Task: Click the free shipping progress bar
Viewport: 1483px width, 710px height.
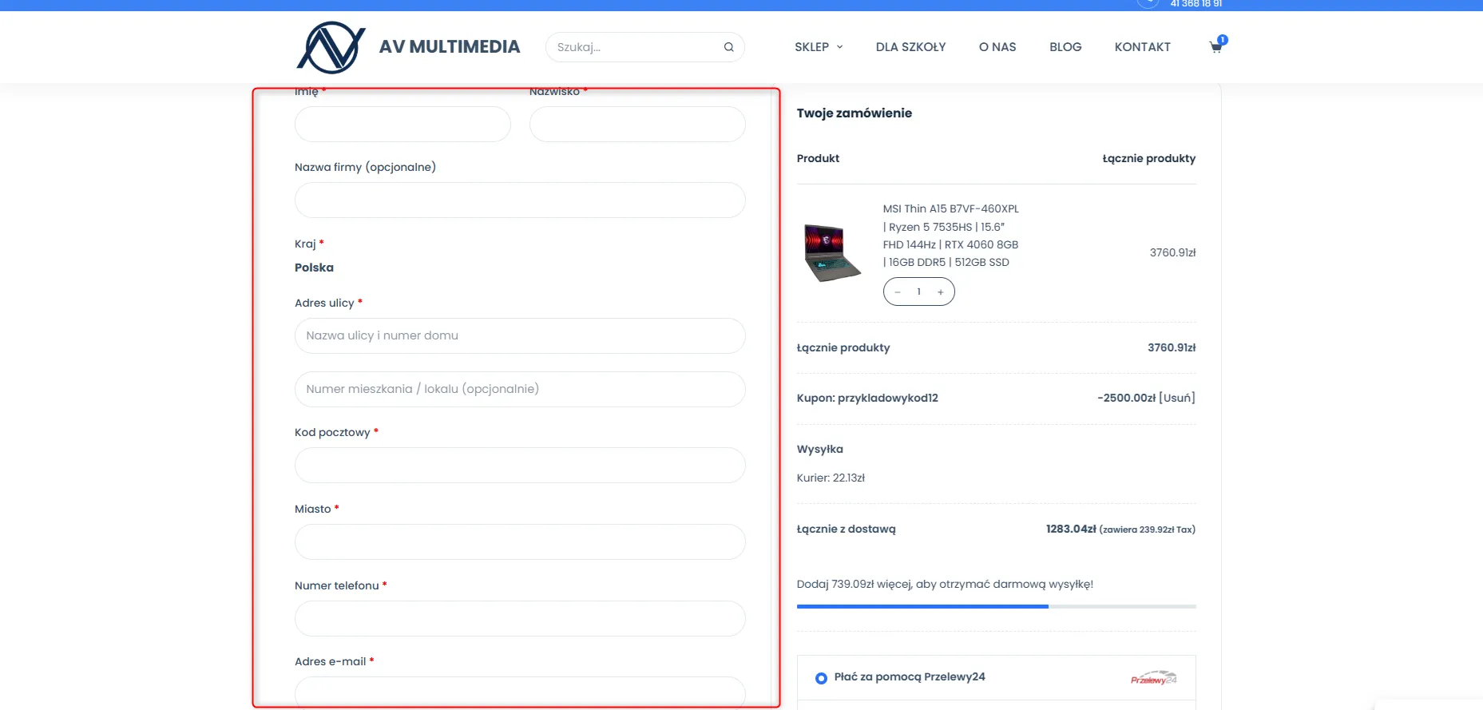Action: (x=997, y=607)
